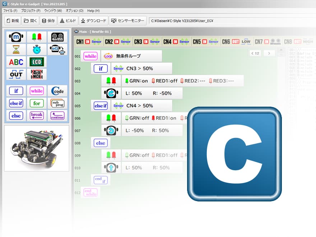Screen dimensions: 316x237
Task: Edit motor values L: 50% R: -50%
Action: 152,93
